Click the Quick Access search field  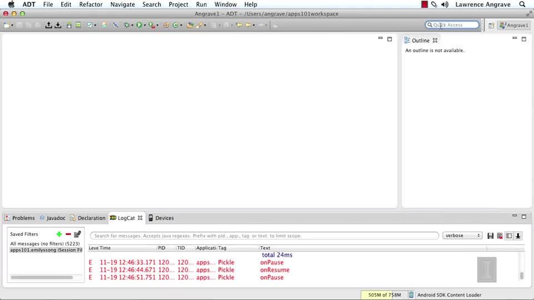click(x=452, y=25)
